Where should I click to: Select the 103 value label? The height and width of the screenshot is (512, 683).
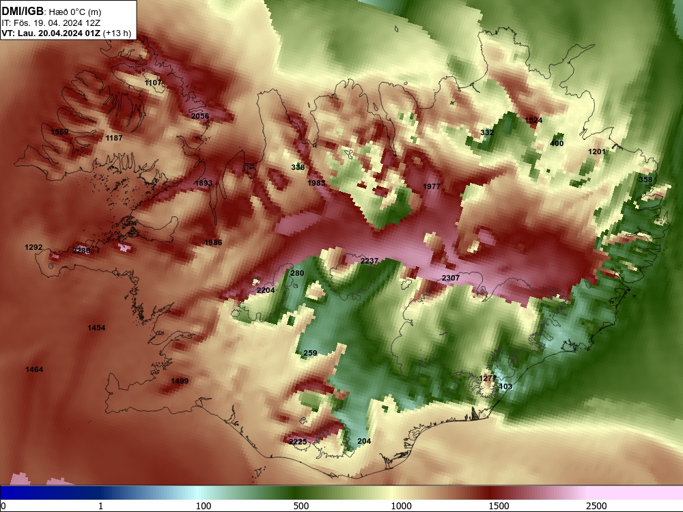click(505, 386)
